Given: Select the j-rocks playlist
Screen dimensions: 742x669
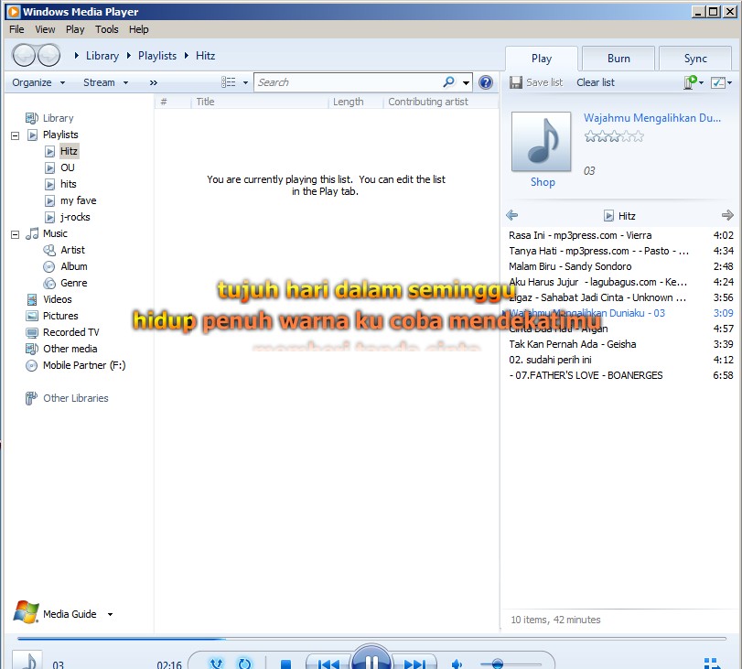Looking at the screenshot, I should 75,217.
